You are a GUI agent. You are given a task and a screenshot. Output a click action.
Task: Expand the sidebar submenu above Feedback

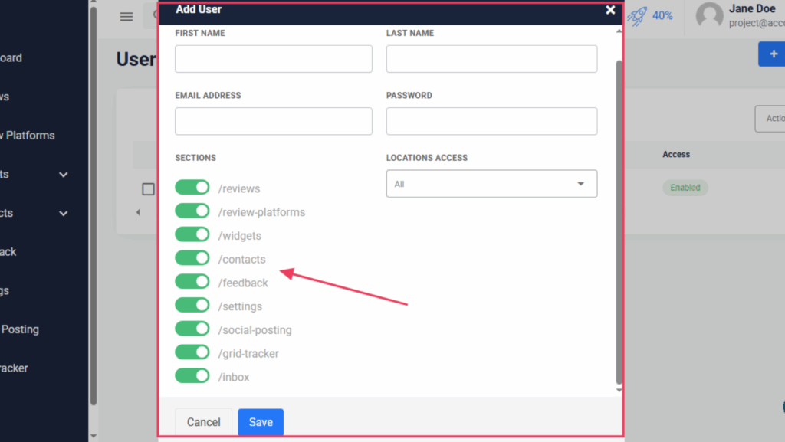64,213
